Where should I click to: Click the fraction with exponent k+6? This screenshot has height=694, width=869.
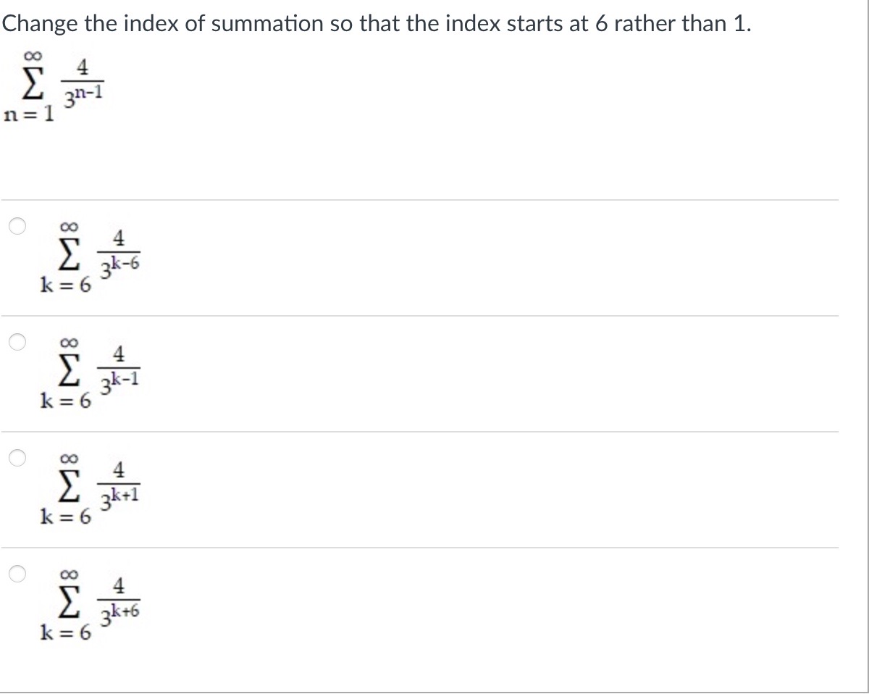120,598
